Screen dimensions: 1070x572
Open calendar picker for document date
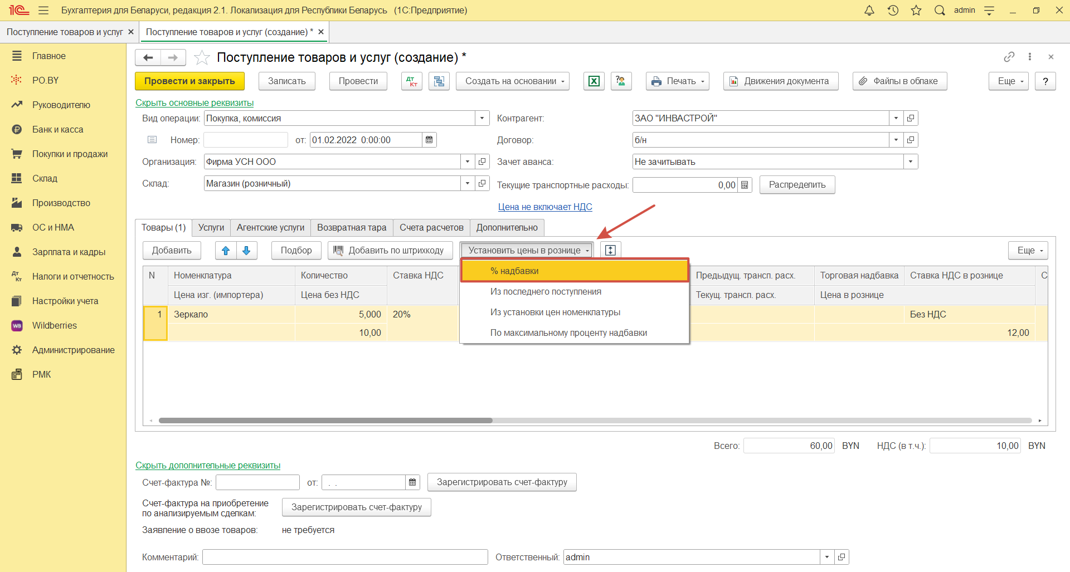(x=429, y=140)
